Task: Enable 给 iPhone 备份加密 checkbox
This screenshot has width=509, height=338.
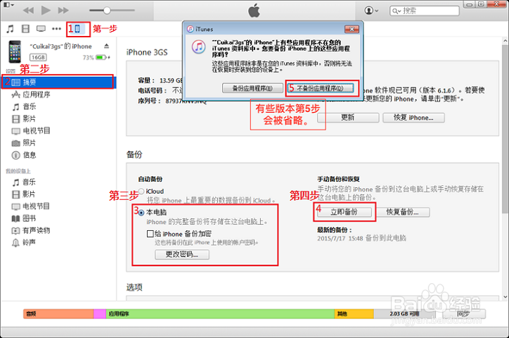Action: [150, 234]
